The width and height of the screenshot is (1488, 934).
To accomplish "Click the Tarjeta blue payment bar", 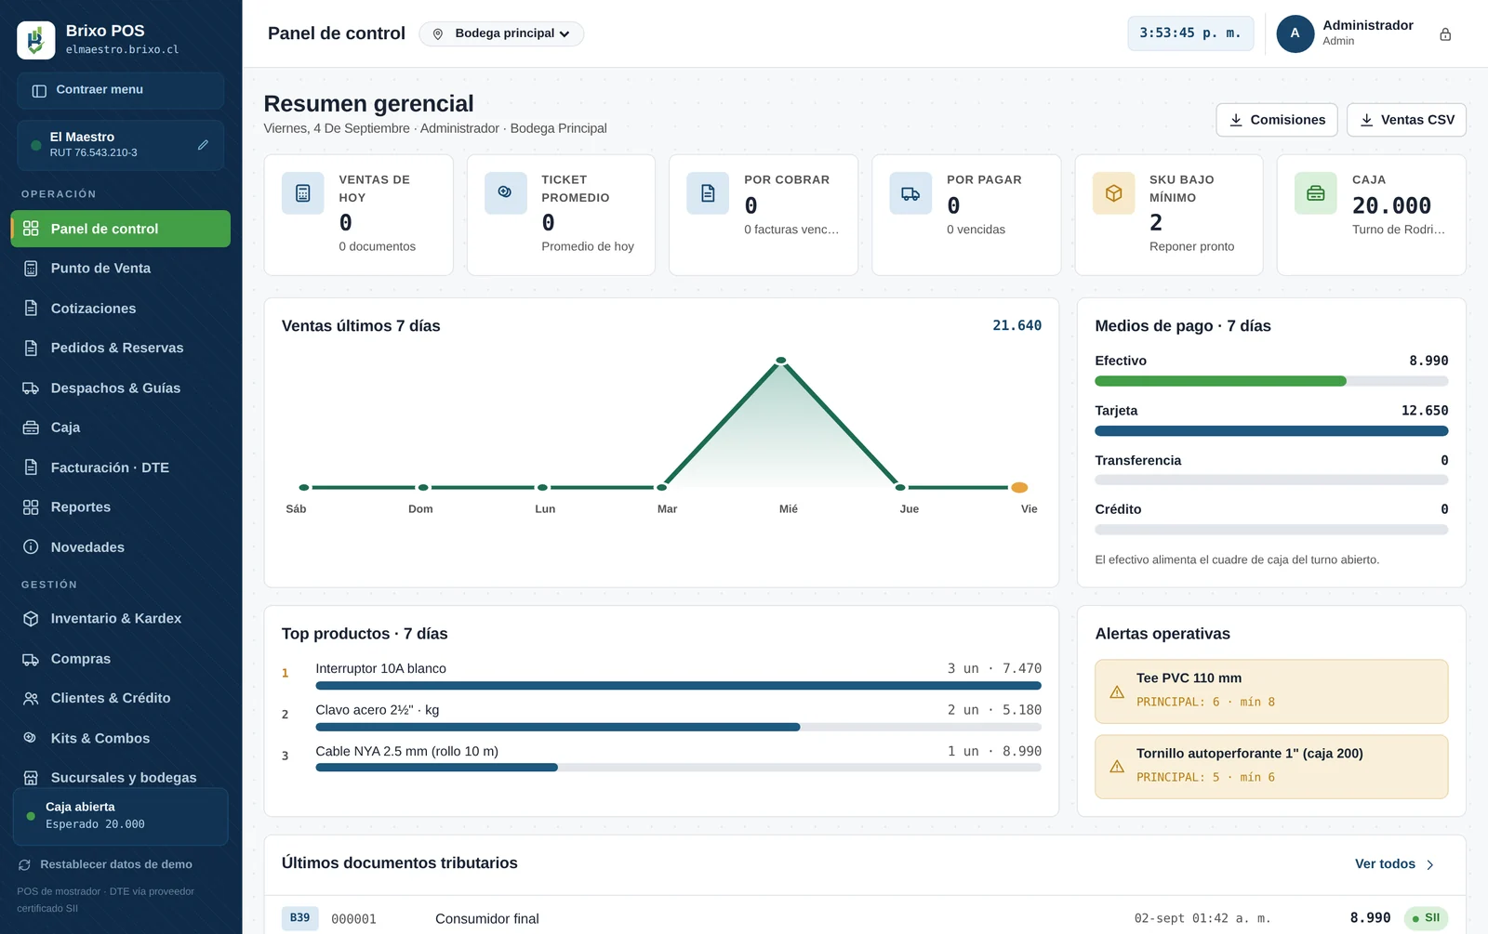I will click(1271, 431).
